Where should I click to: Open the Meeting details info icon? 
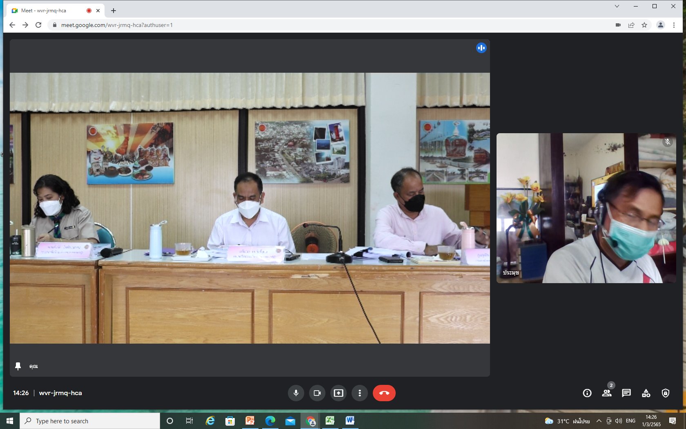click(587, 393)
